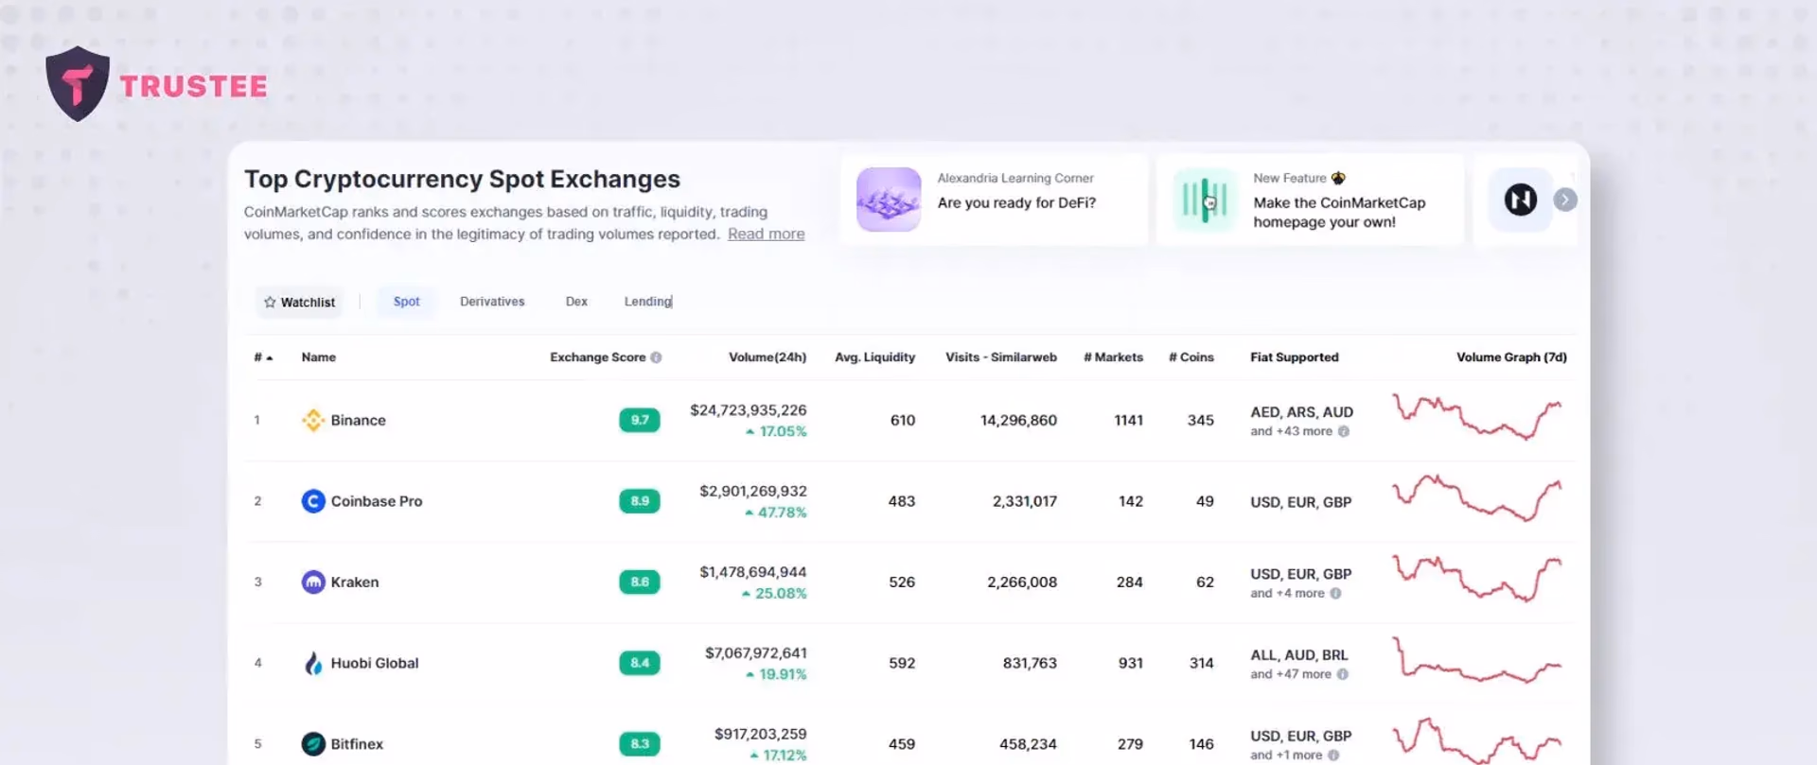Click Binance 9.7 score badge
This screenshot has width=1817, height=765.
640,420
